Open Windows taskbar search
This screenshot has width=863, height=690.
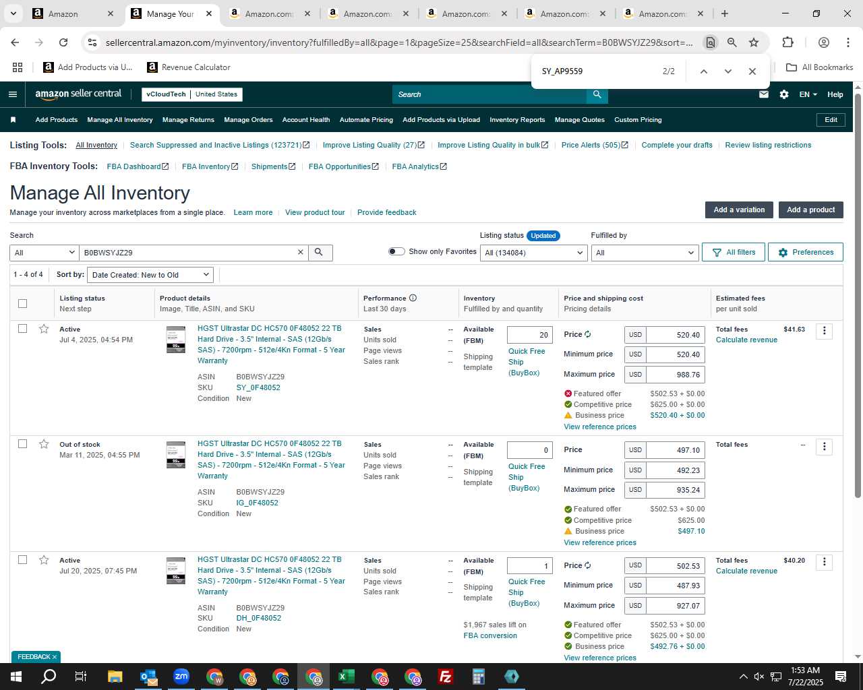tap(49, 677)
